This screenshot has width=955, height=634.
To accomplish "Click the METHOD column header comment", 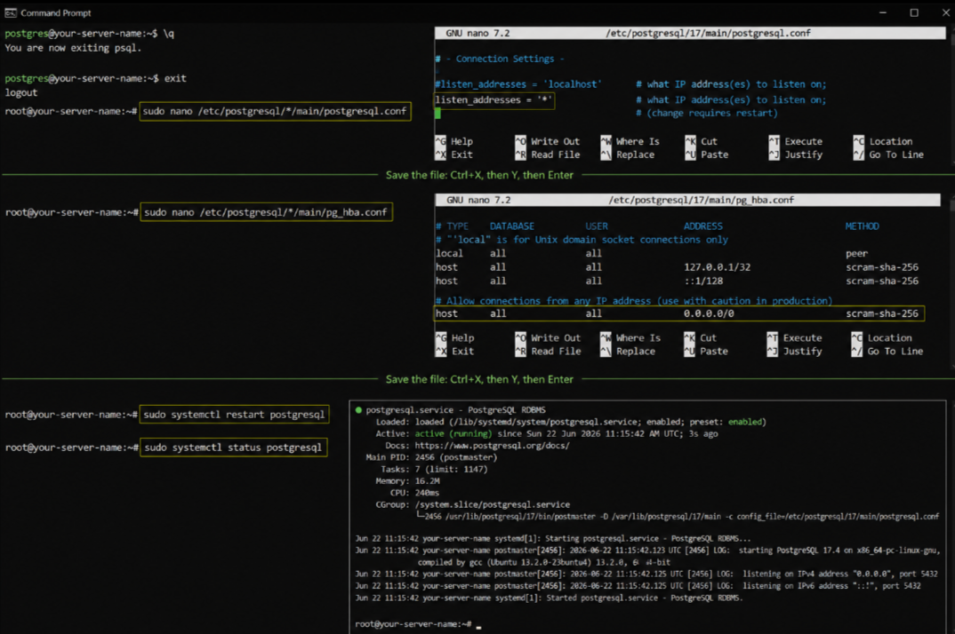I will pyautogui.click(x=862, y=226).
